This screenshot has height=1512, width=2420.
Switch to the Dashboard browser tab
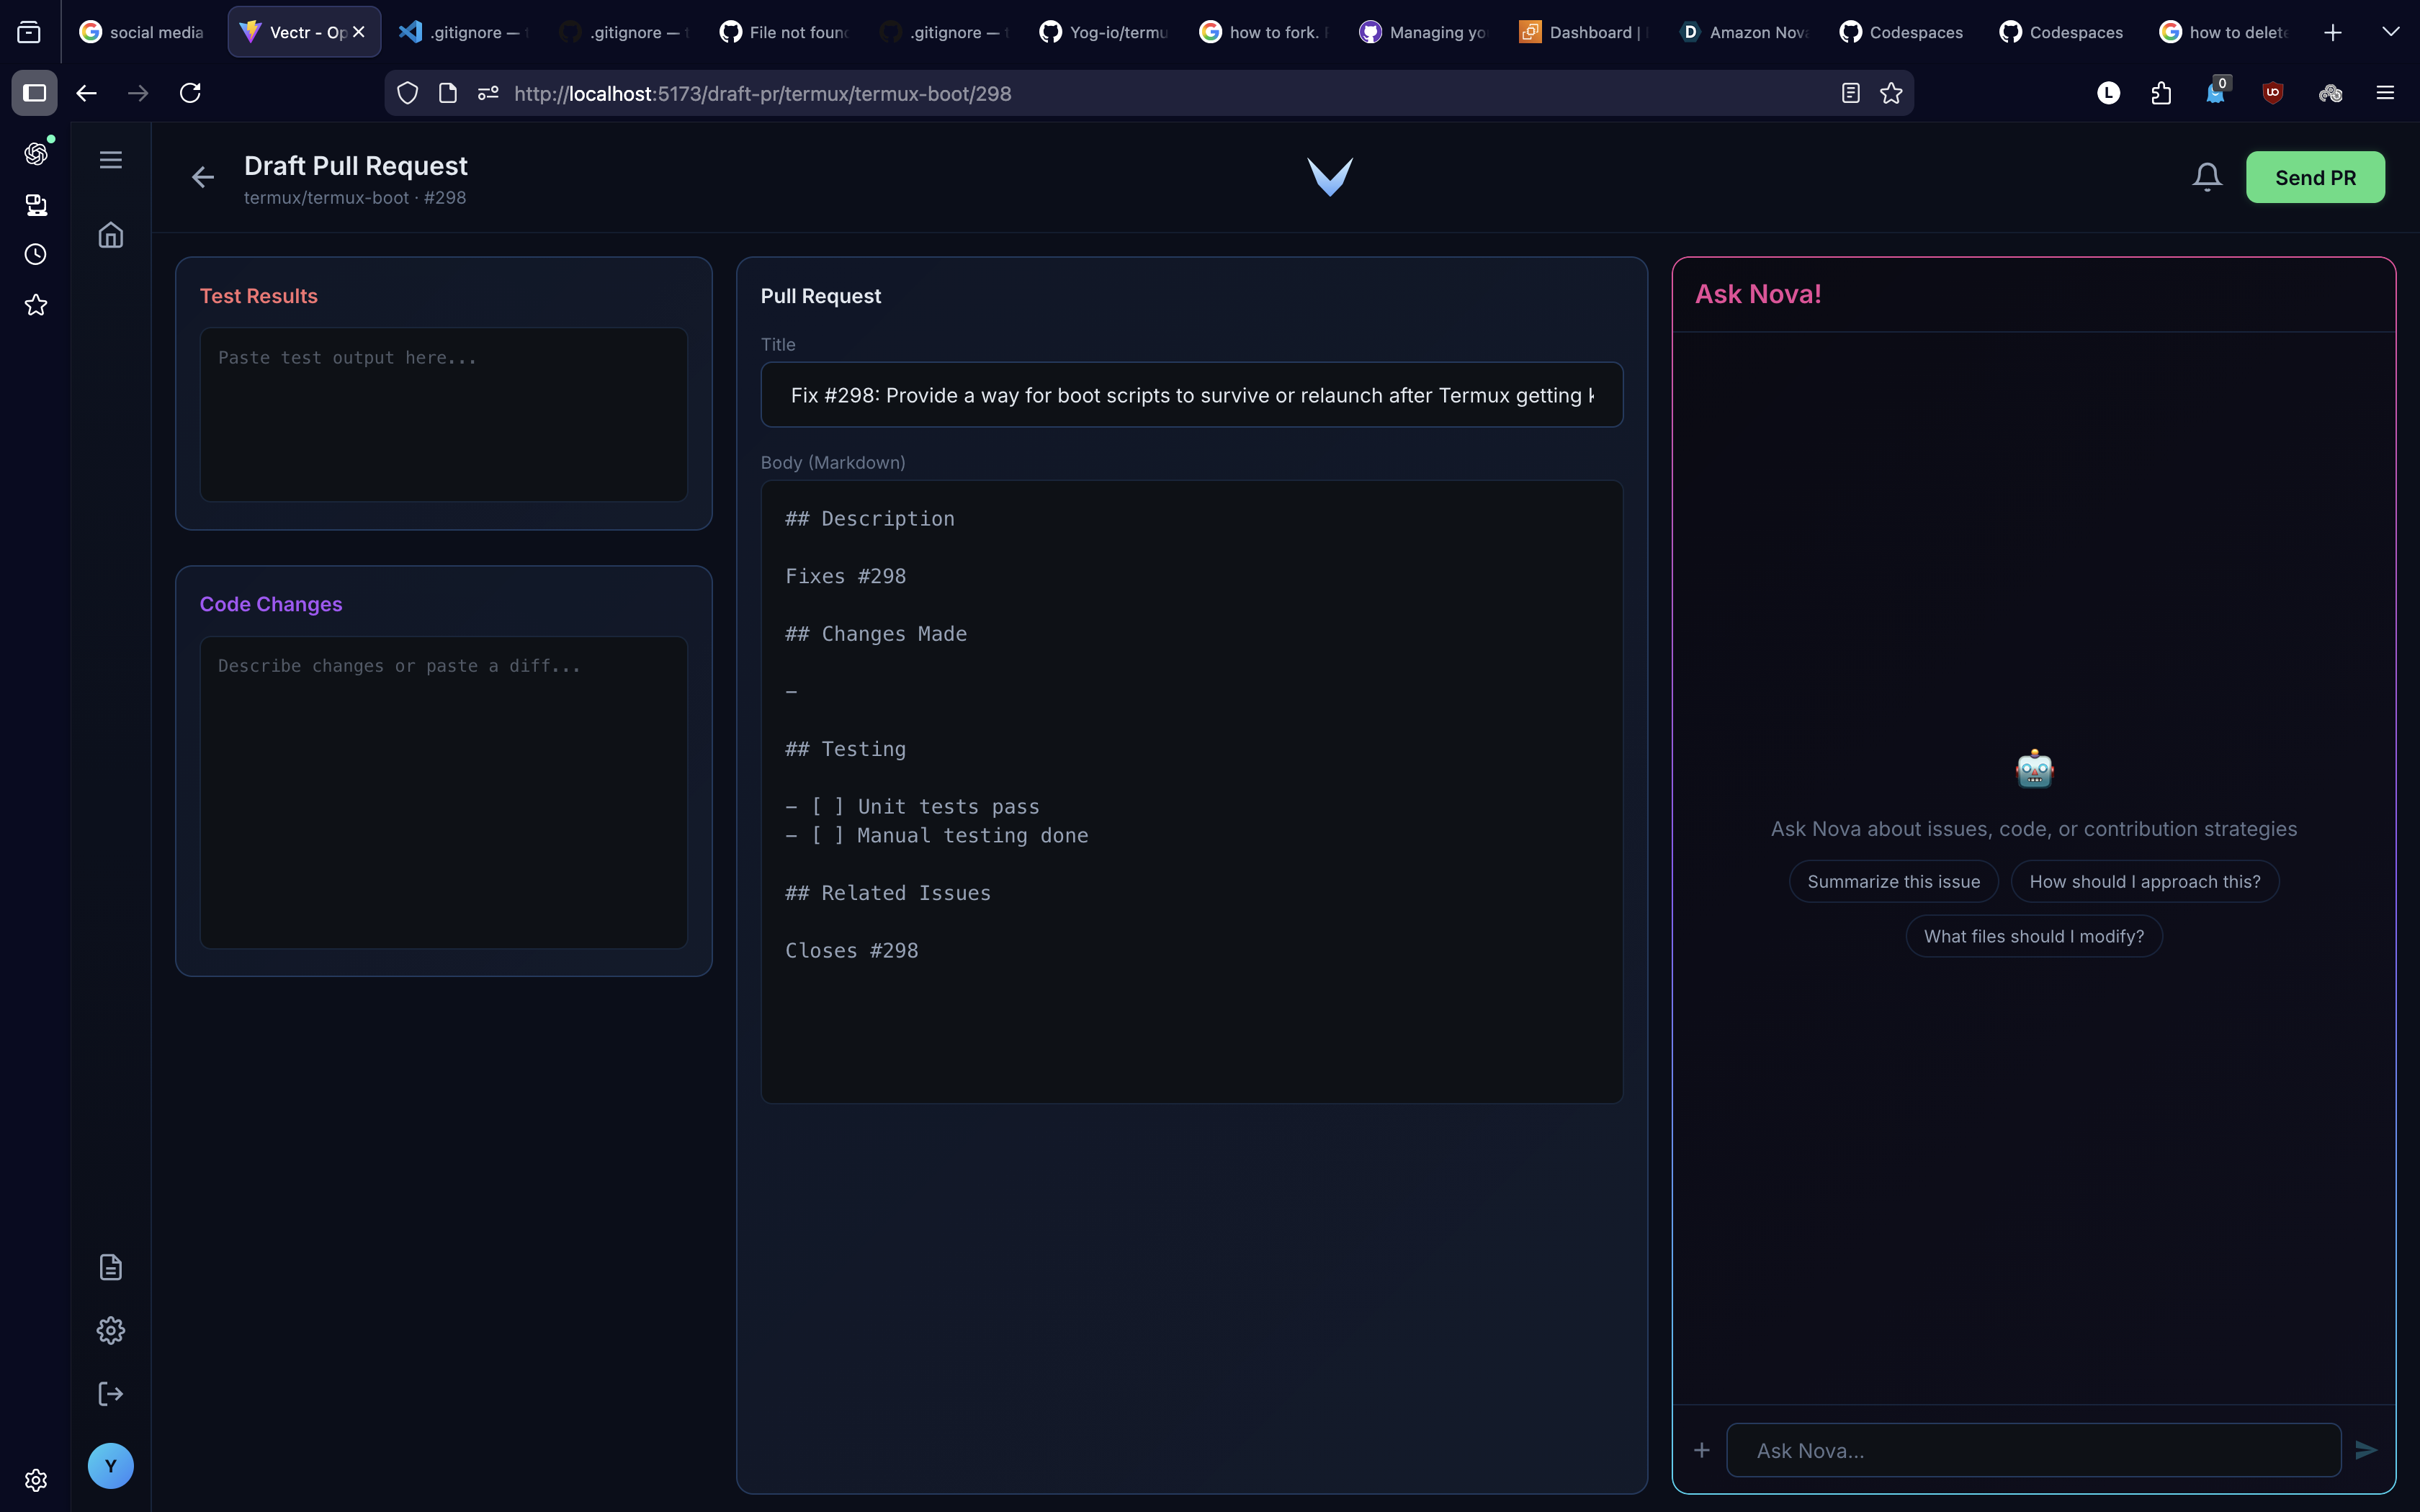[1585, 32]
